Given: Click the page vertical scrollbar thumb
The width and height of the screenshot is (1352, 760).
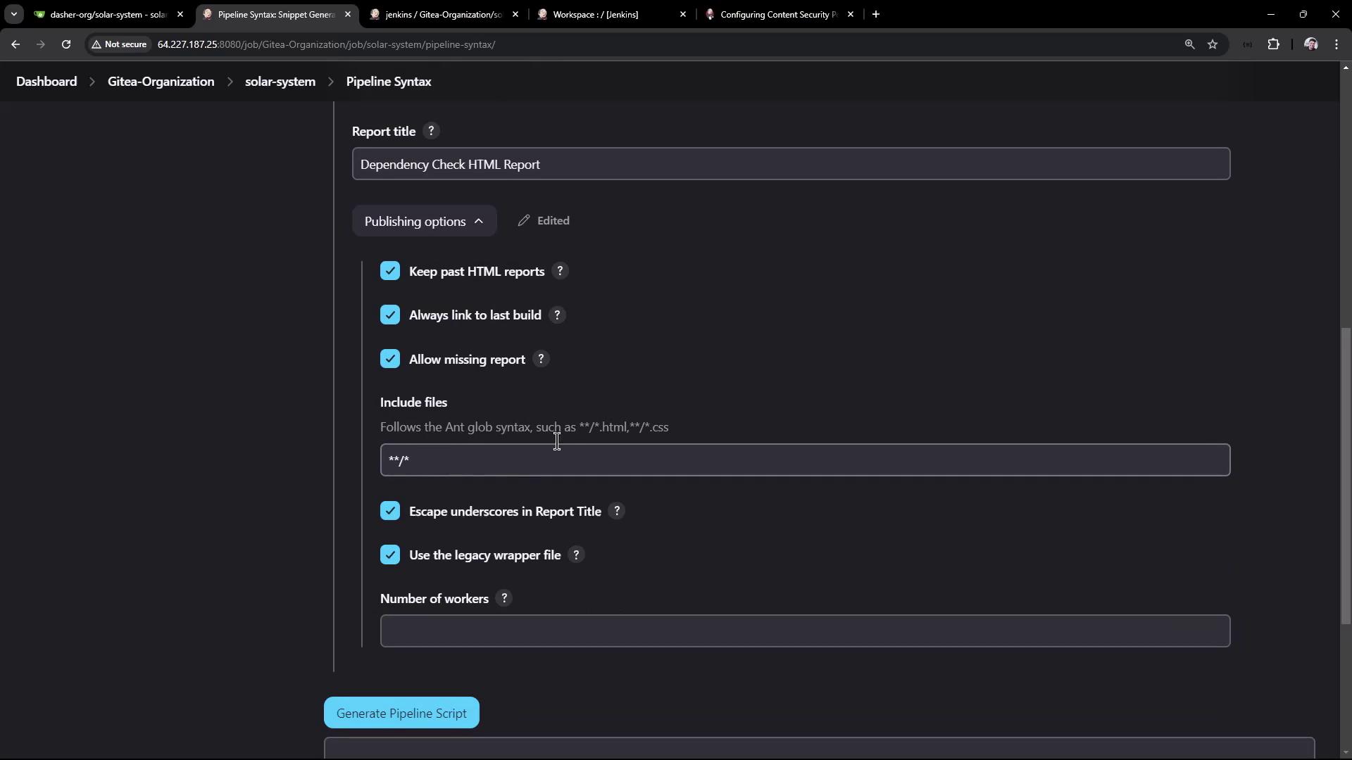Looking at the screenshot, I should pyautogui.click(x=1346, y=475).
